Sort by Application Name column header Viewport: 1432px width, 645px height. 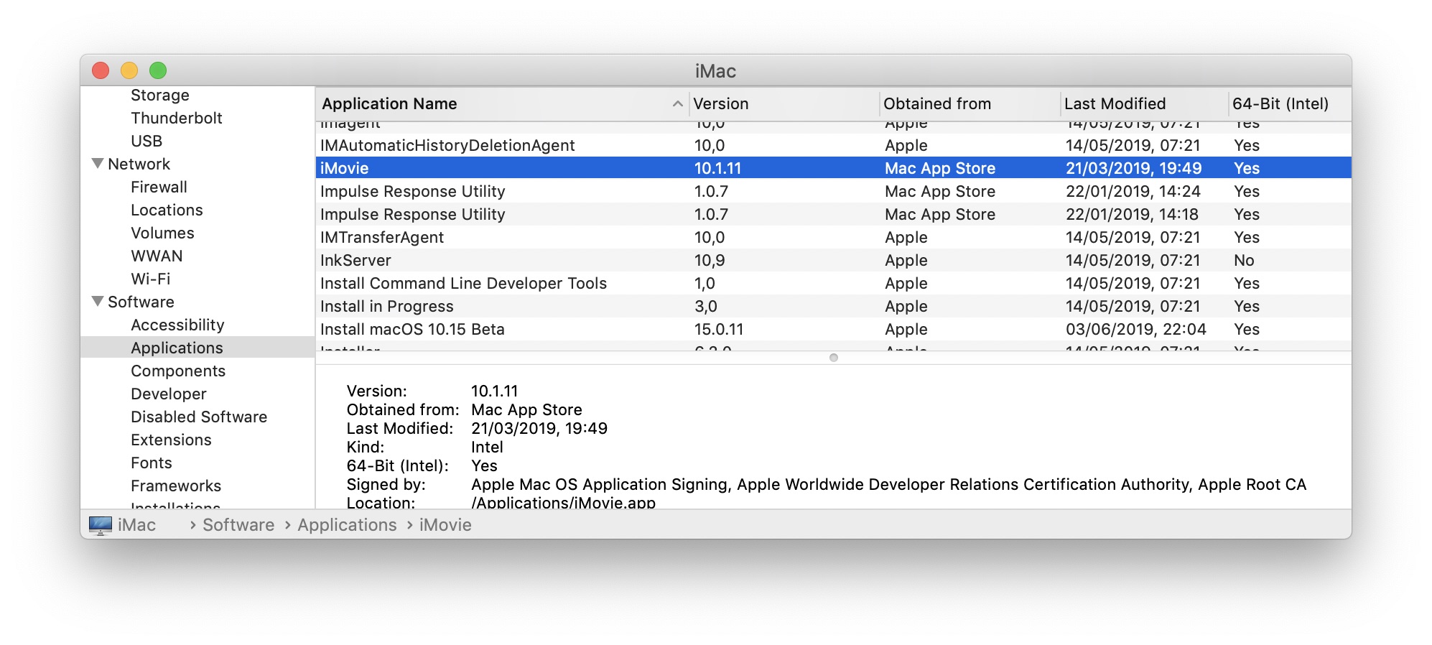(502, 104)
